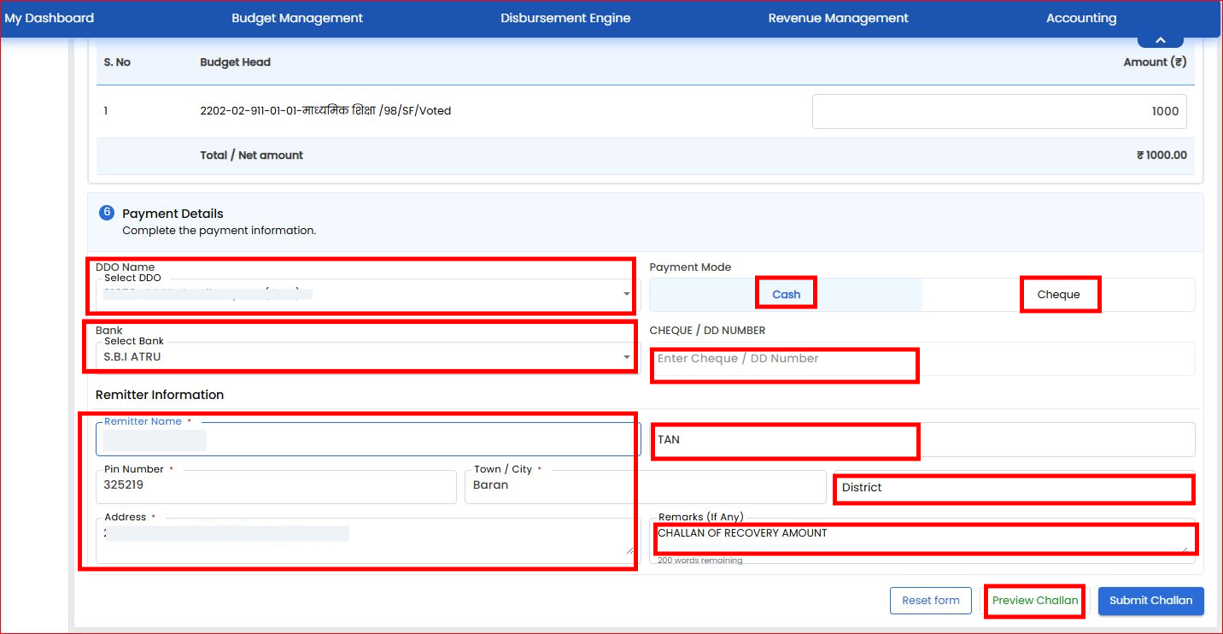Collapse the budget head section chevron
The width and height of the screenshot is (1223, 634).
pyautogui.click(x=1160, y=40)
